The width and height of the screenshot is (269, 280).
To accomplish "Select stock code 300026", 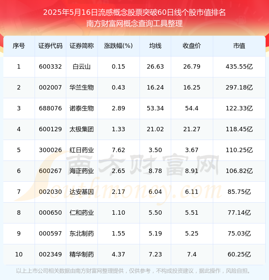I will point(50,150).
